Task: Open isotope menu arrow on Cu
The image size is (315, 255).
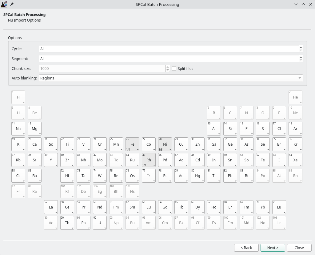Action: tap(187, 150)
